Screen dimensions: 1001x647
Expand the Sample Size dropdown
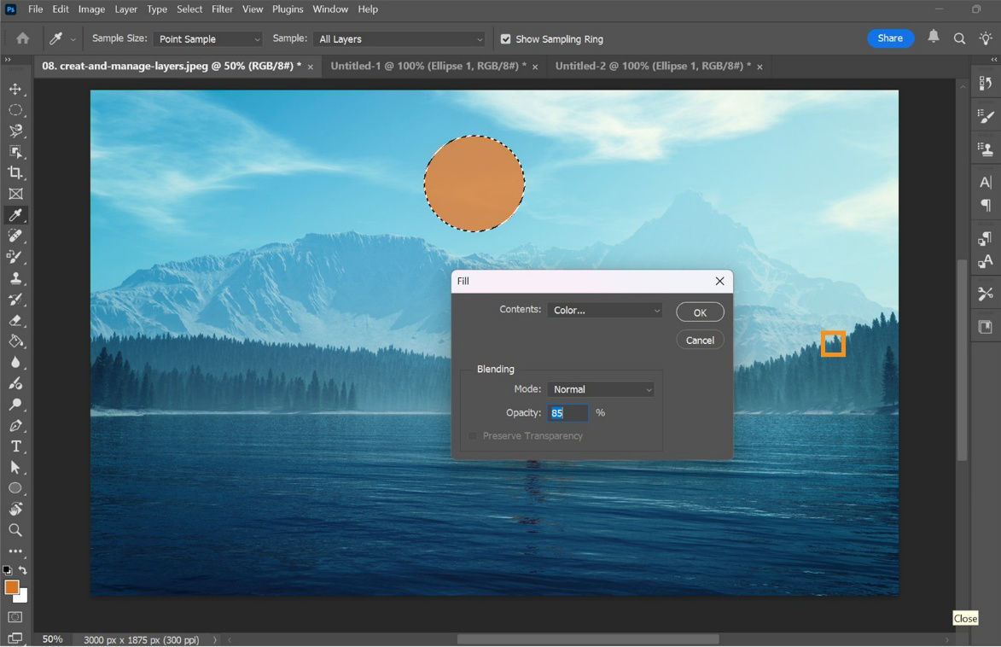207,38
